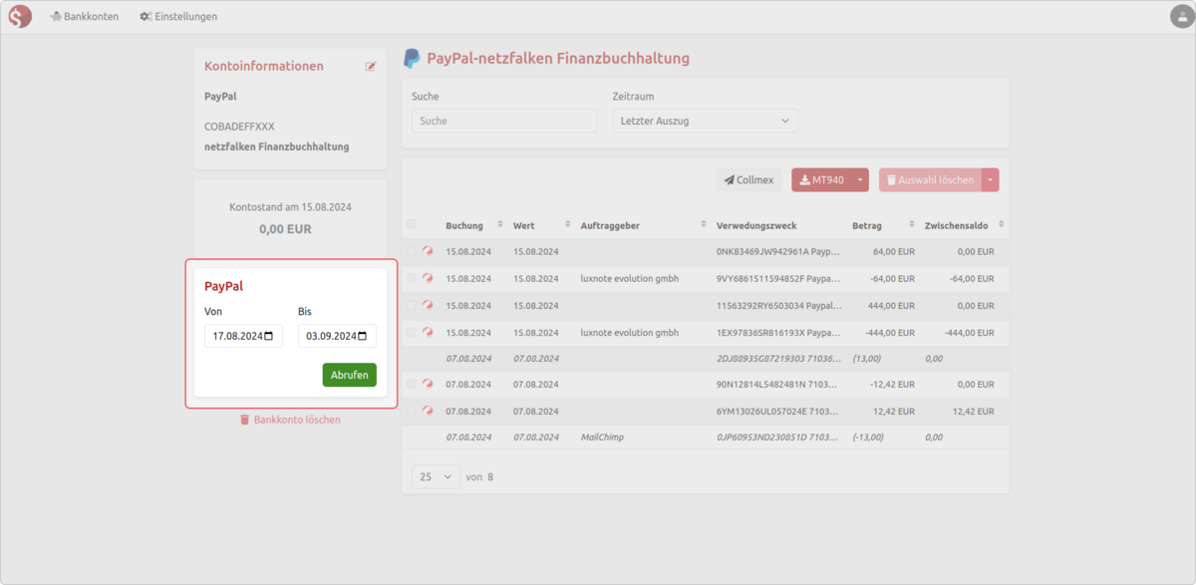Click the Von date field 17.08.2024
1196x585 pixels.
coord(243,336)
